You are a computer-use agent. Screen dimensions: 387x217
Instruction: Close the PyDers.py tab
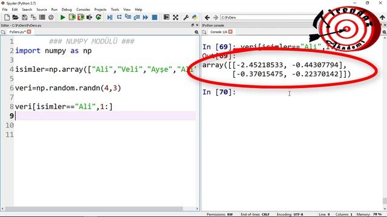(x=29, y=32)
